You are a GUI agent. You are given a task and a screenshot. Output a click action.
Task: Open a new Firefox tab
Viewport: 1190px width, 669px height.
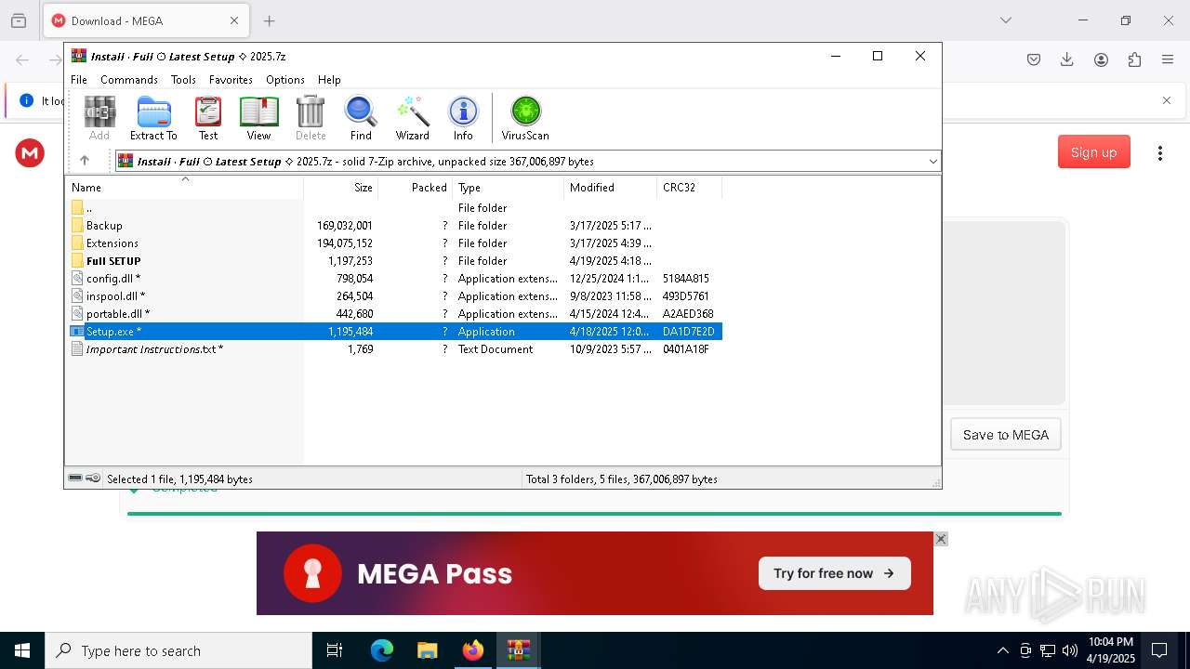[x=270, y=20]
